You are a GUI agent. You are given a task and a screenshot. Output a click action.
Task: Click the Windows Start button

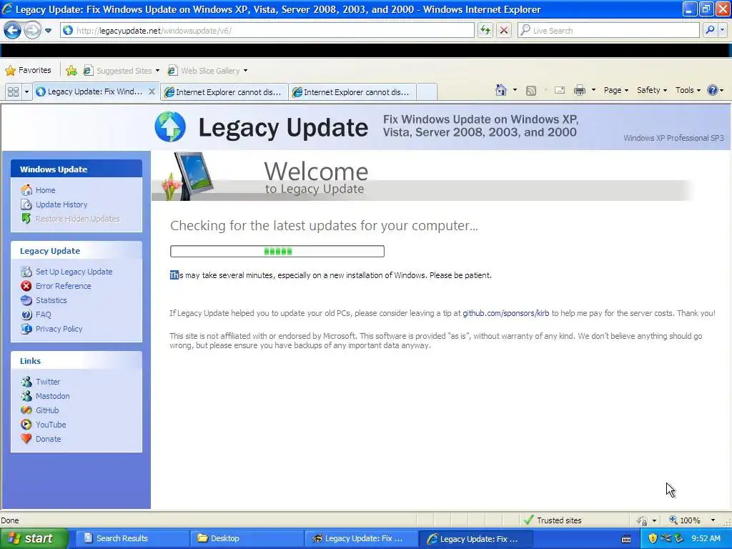34,538
